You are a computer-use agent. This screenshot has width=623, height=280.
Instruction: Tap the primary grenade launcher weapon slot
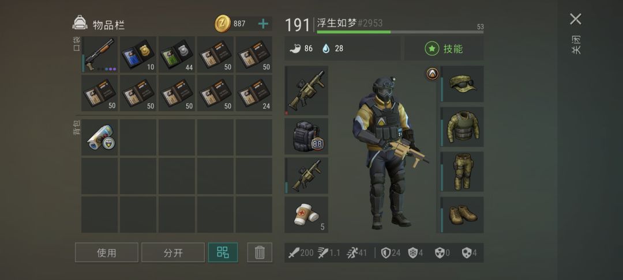coord(306,91)
